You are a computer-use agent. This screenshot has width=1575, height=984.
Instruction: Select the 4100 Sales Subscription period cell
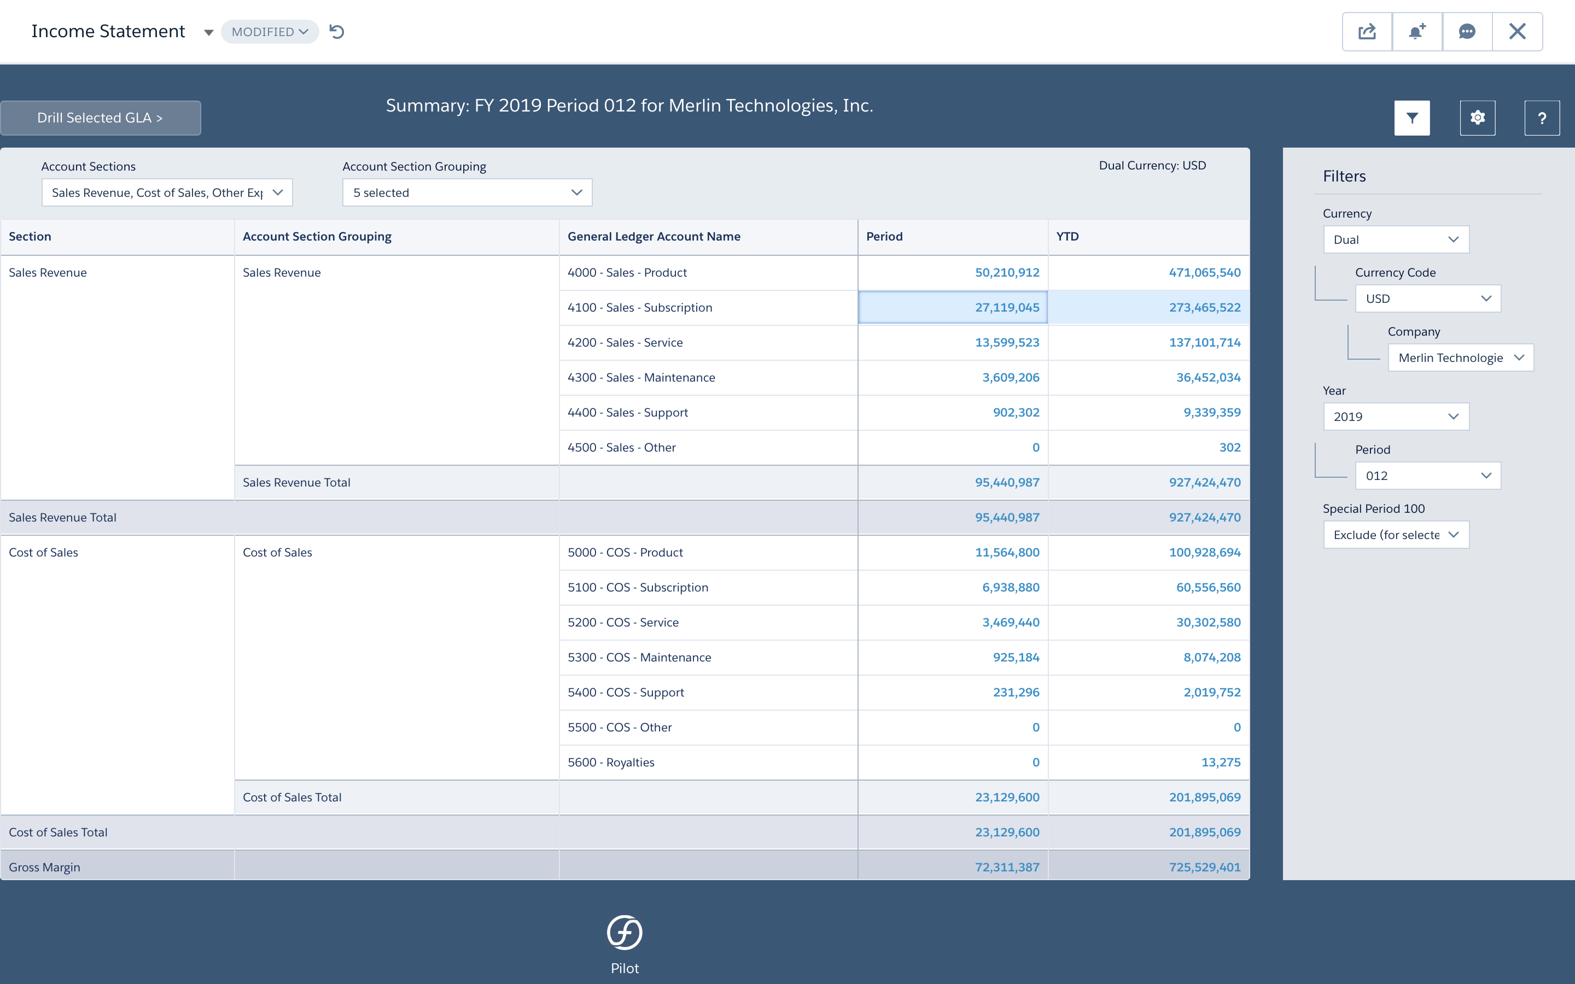click(953, 307)
